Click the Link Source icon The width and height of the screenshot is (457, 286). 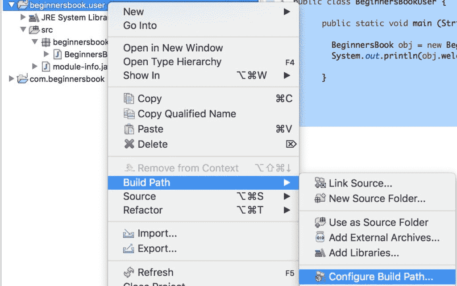tap(320, 183)
